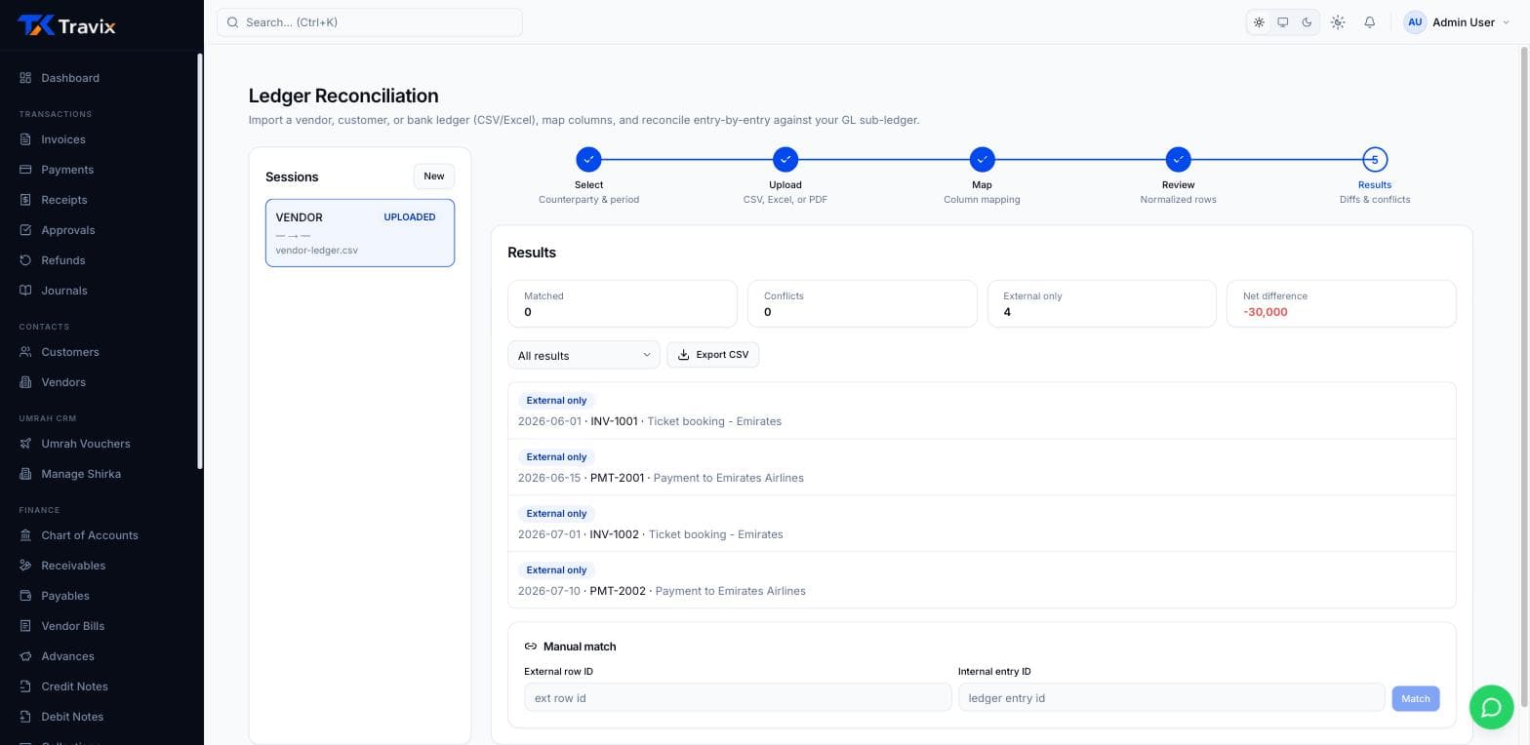This screenshot has width=1530, height=745.
Task: Expand the Admin User account menu
Action: (x=1457, y=22)
